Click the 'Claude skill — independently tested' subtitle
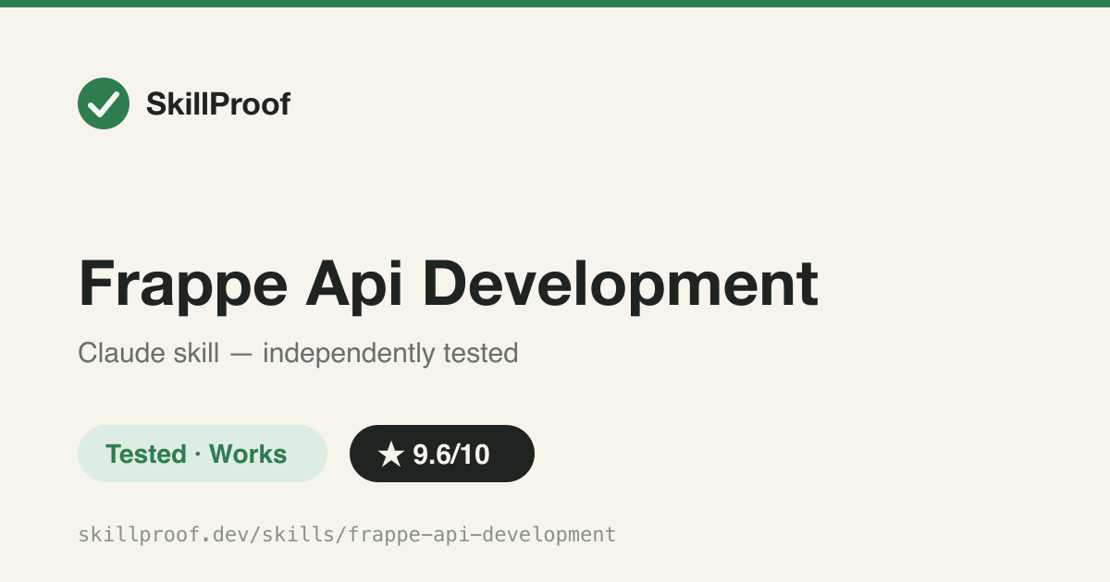The image size is (1110, 582). [x=298, y=353]
